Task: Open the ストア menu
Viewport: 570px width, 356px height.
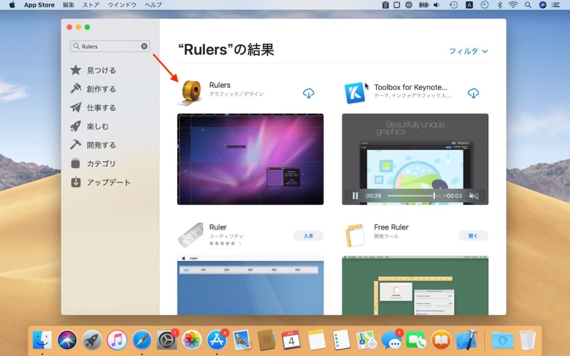Action: point(90,5)
